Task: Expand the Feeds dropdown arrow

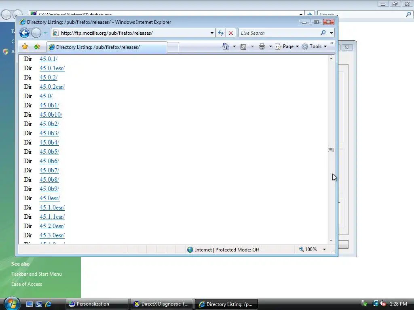Action: 252,46
